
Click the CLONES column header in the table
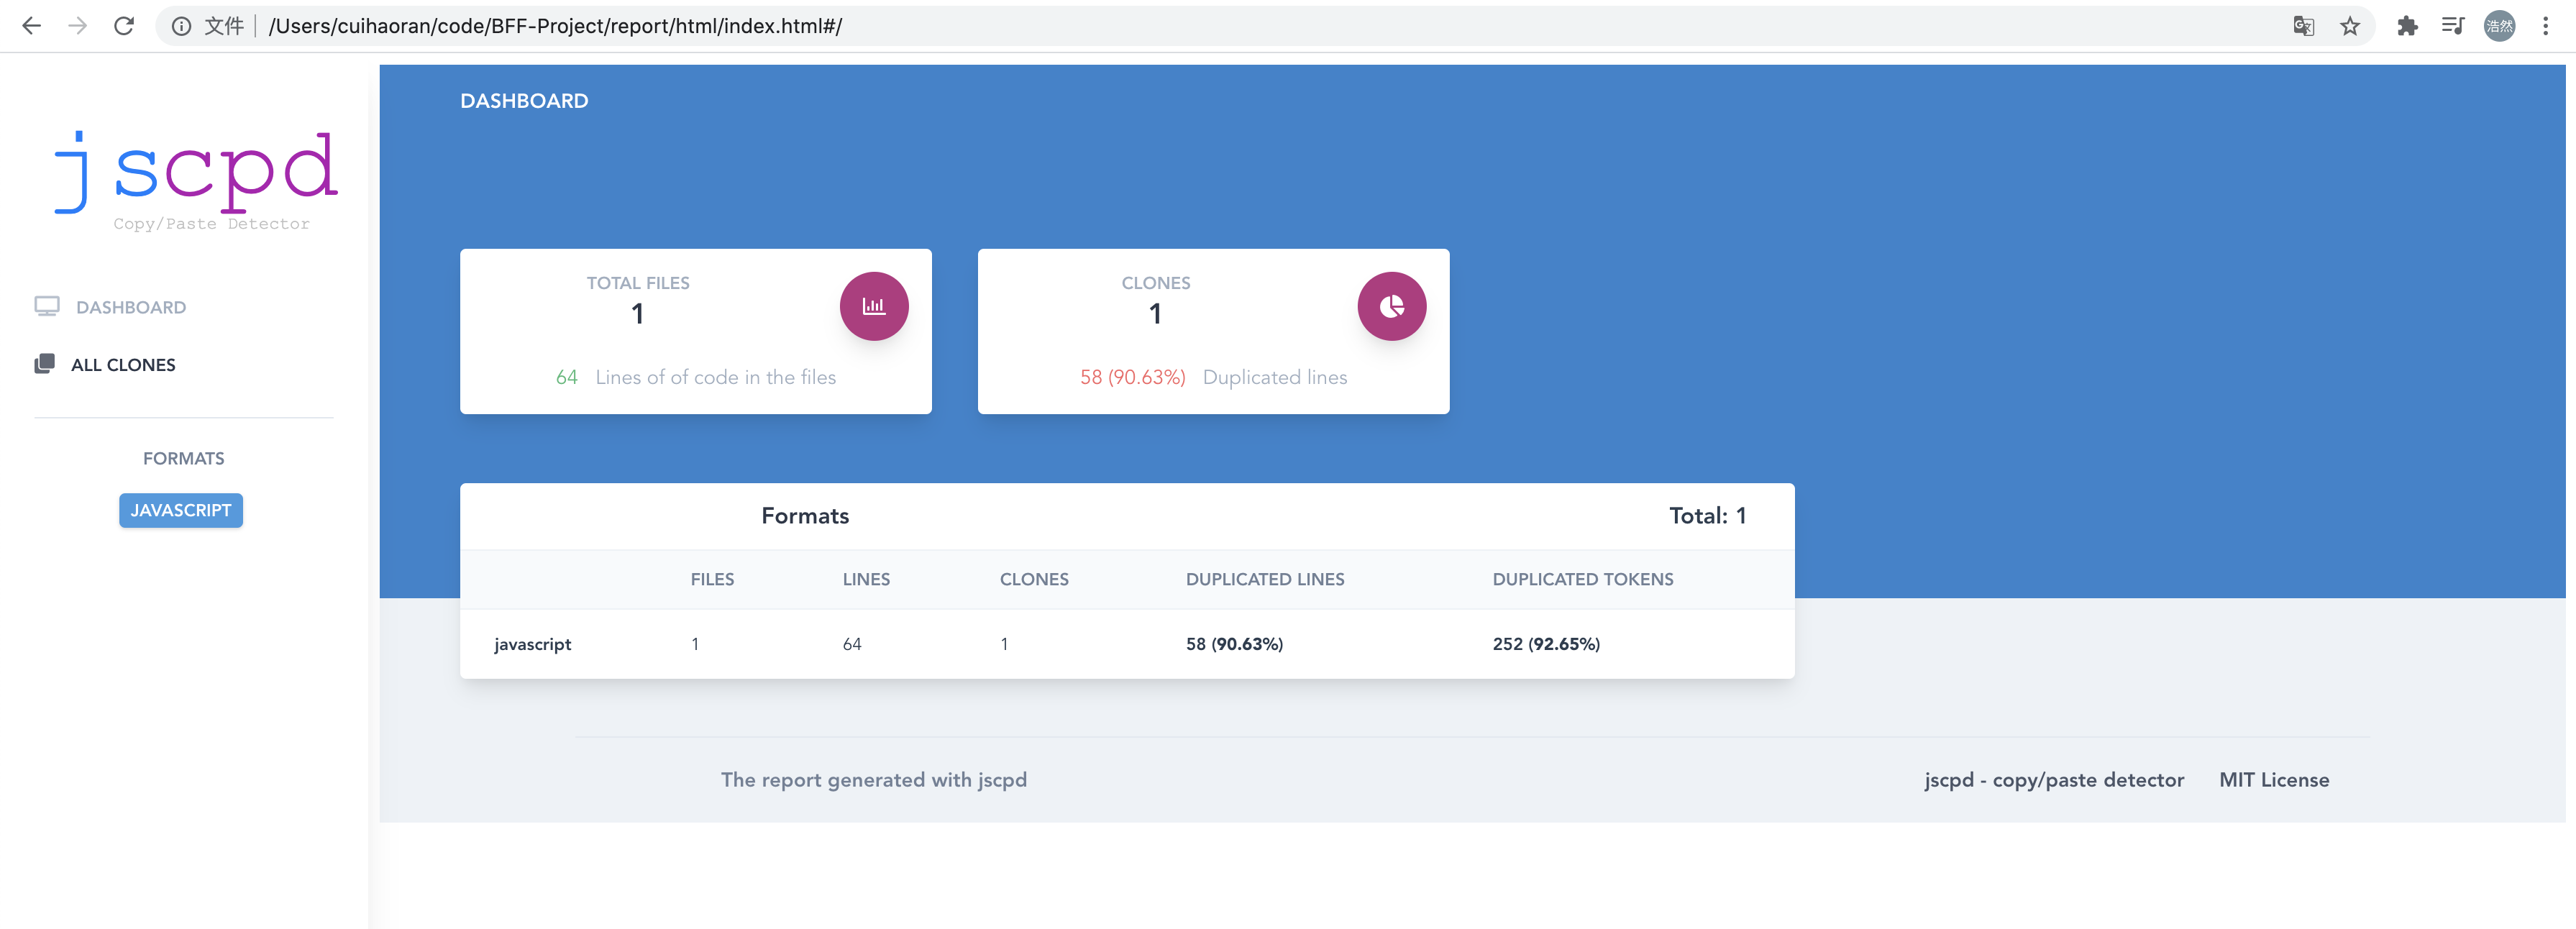1034,579
